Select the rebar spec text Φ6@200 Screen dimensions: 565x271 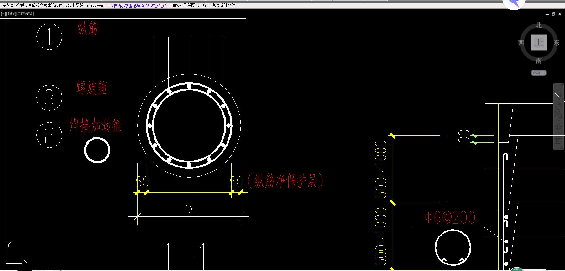point(450,217)
